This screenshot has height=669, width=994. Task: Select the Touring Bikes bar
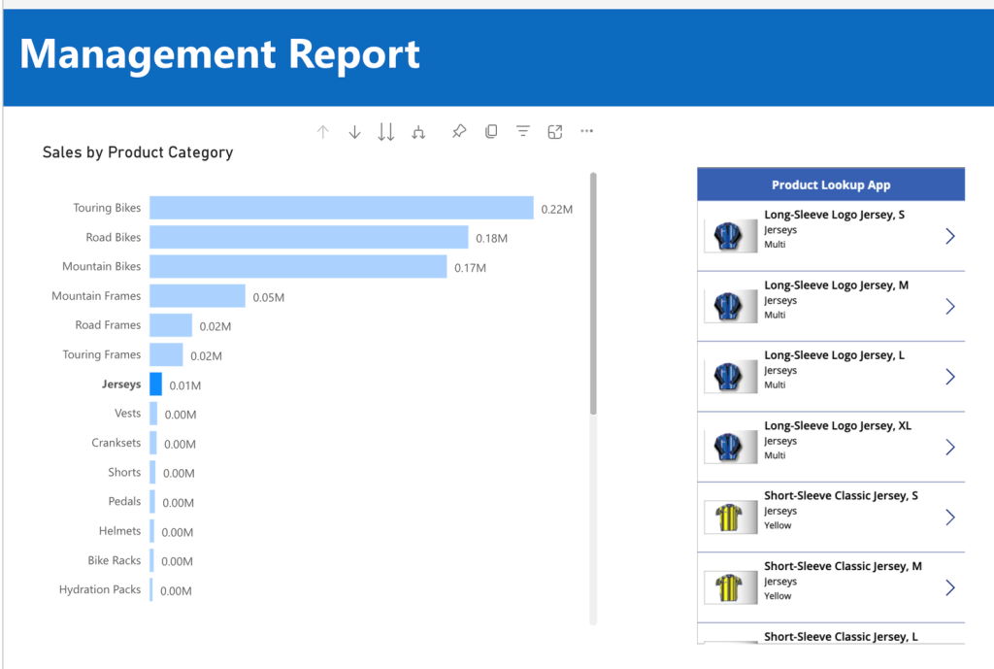[340, 207]
